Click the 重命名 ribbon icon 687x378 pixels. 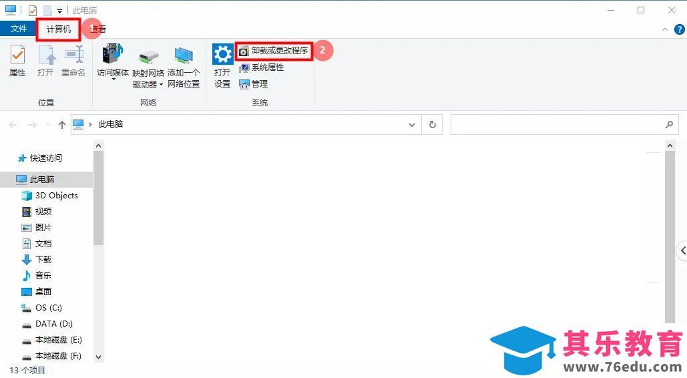click(73, 54)
